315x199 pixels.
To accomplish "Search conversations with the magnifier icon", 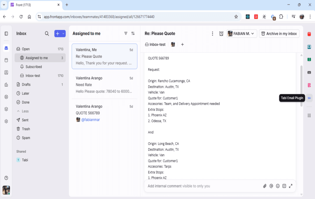I will point(47,34).
